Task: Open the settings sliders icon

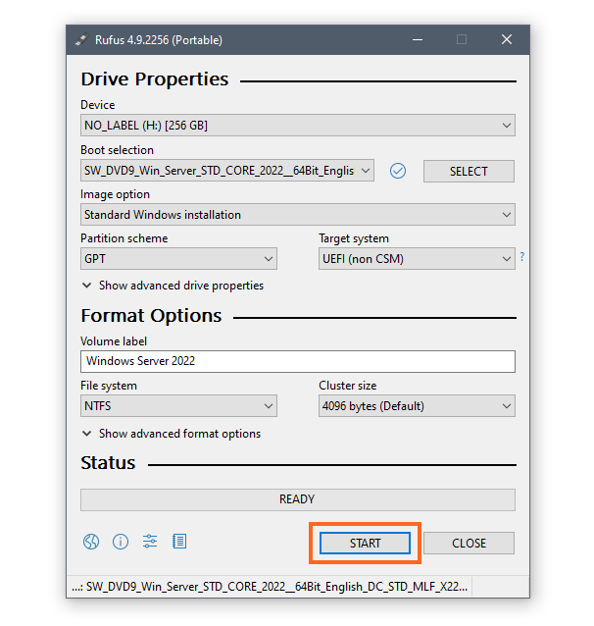Action: click(x=150, y=542)
